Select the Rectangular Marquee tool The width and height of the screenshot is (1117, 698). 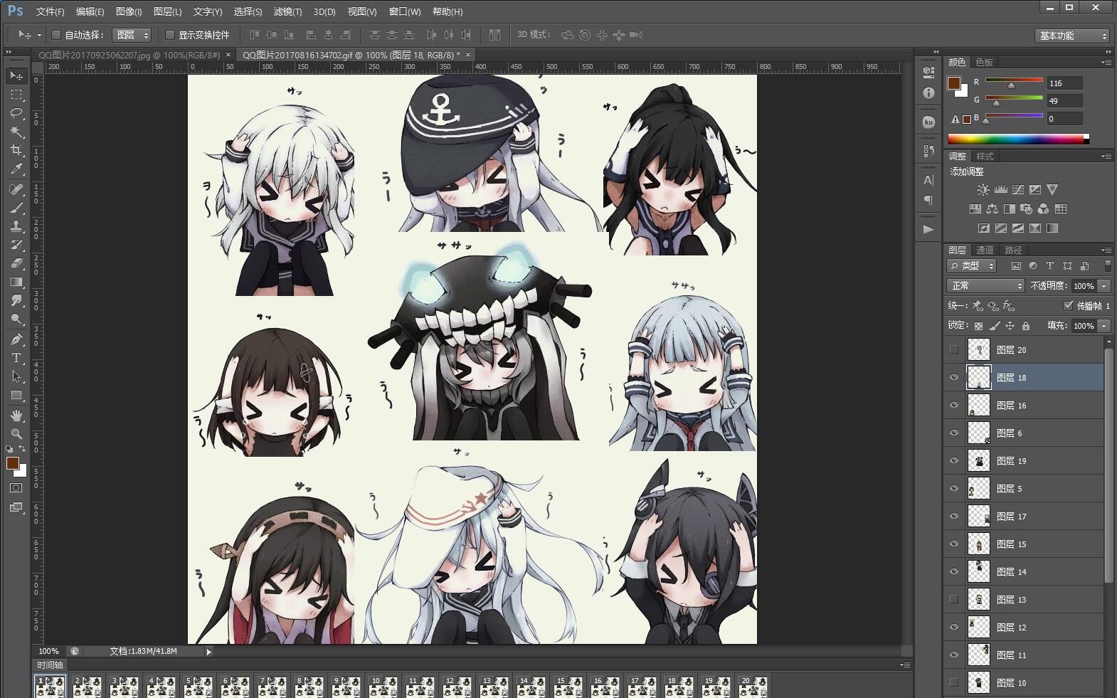click(16, 95)
